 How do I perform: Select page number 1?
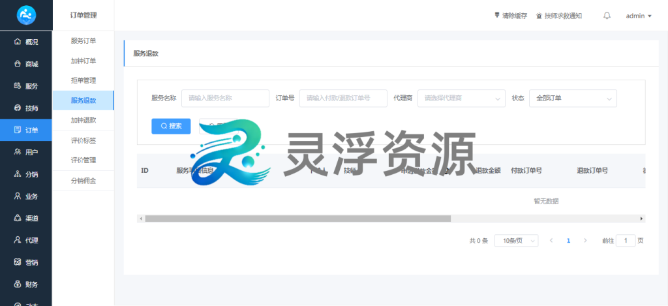(x=568, y=240)
